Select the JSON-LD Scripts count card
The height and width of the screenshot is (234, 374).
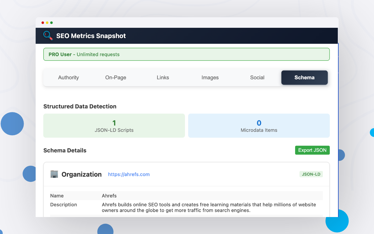point(114,126)
